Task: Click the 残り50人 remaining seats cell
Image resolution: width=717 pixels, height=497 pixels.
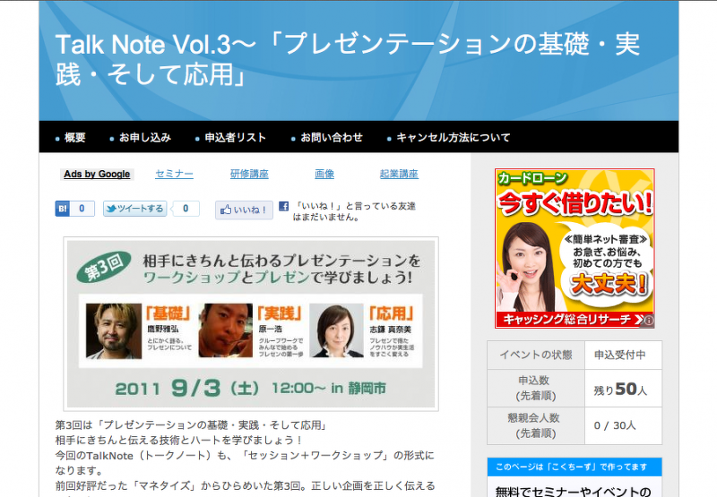Action: coord(623,389)
